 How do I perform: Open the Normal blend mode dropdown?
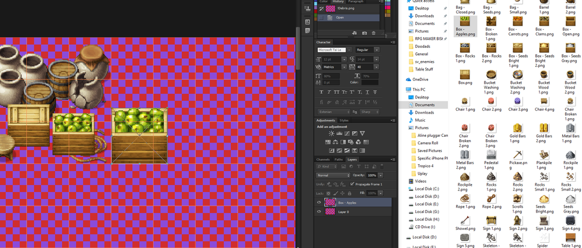pos(333,175)
